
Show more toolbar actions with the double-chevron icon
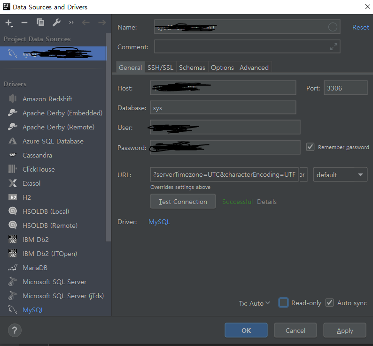(x=71, y=23)
